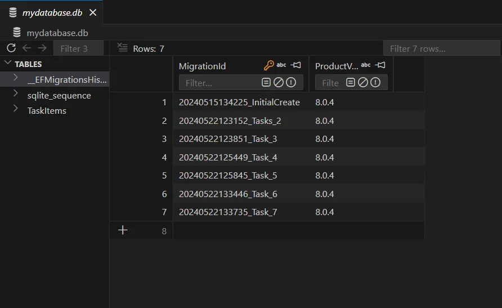Click the database icon in the mydatabase.db tab
The height and width of the screenshot is (308, 502).
pos(13,12)
